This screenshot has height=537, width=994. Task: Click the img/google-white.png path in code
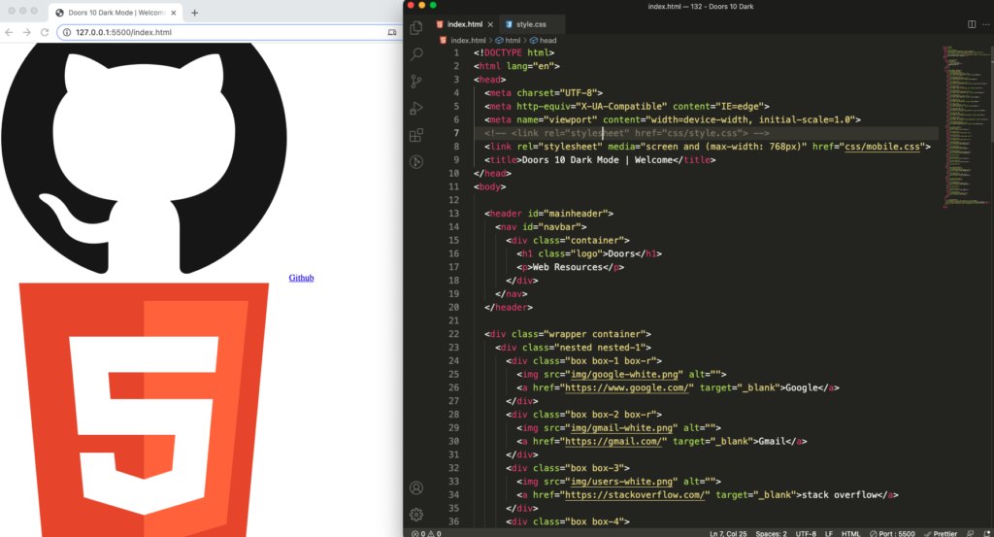(x=624, y=374)
